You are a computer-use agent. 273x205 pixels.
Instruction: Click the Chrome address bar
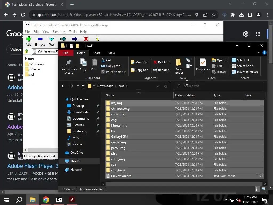(114, 15)
